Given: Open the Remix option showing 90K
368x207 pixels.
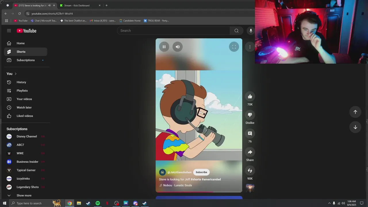Looking at the screenshot, I should [250, 171].
